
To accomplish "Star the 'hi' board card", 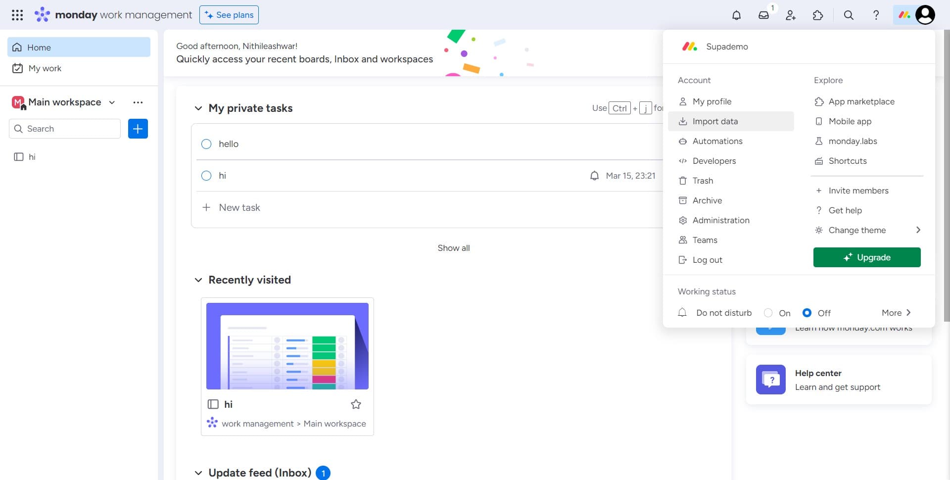I will pyautogui.click(x=356, y=404).
